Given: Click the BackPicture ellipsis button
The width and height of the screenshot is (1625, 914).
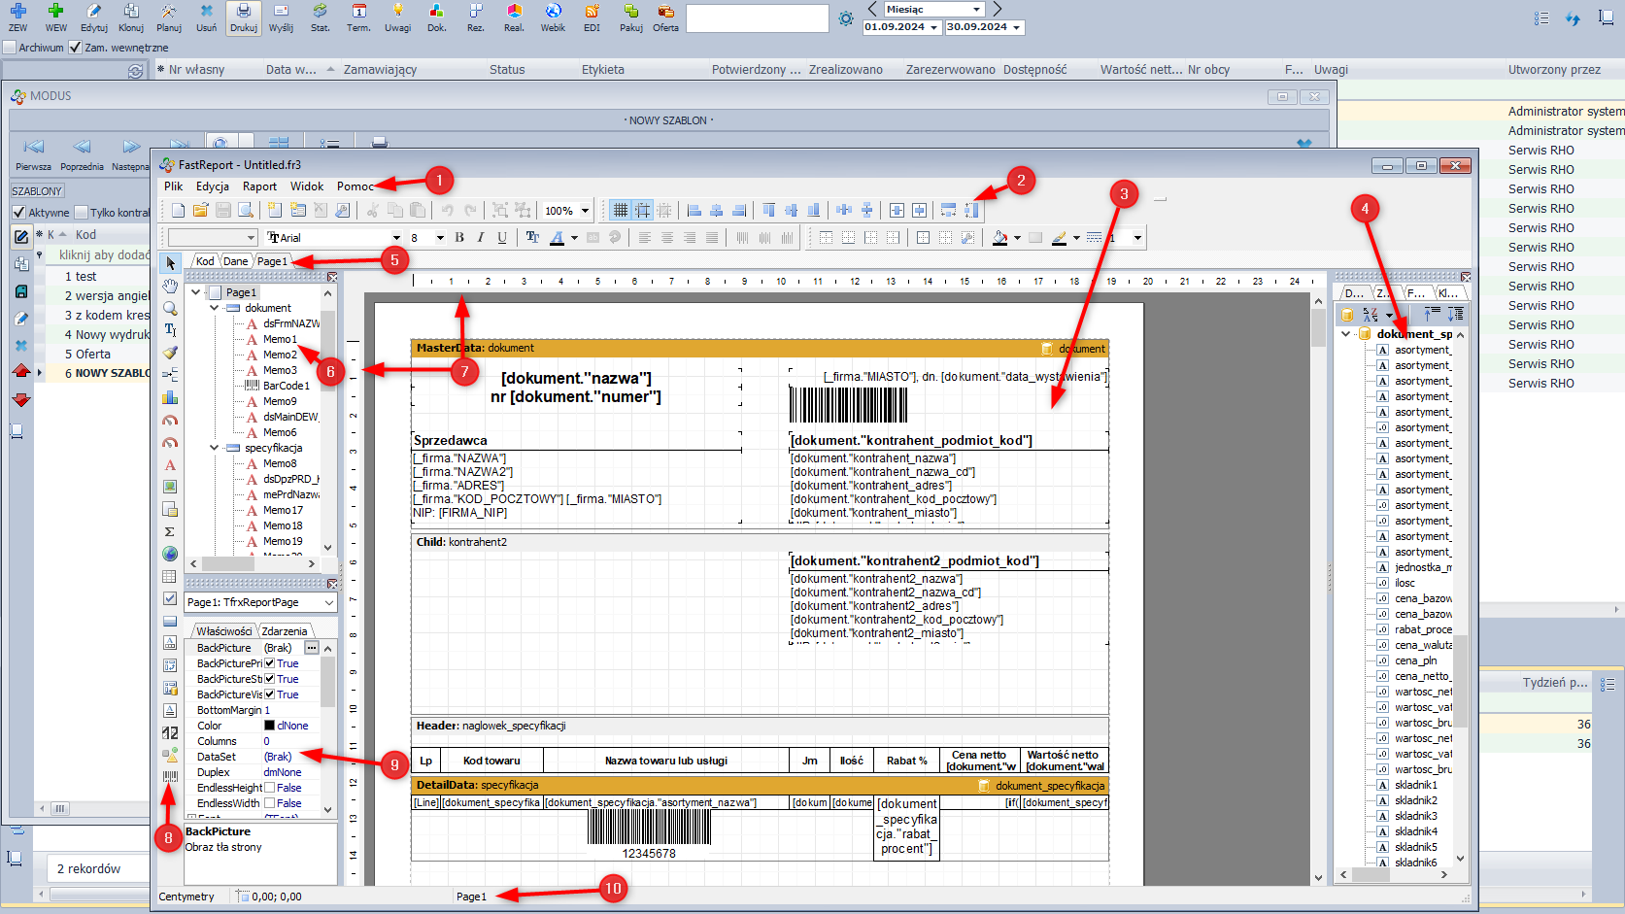Looking at the screenshot, I should pos(312,648).
